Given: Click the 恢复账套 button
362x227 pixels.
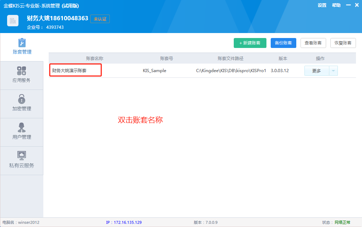Looking at the screenshot, I should point(343,43).
